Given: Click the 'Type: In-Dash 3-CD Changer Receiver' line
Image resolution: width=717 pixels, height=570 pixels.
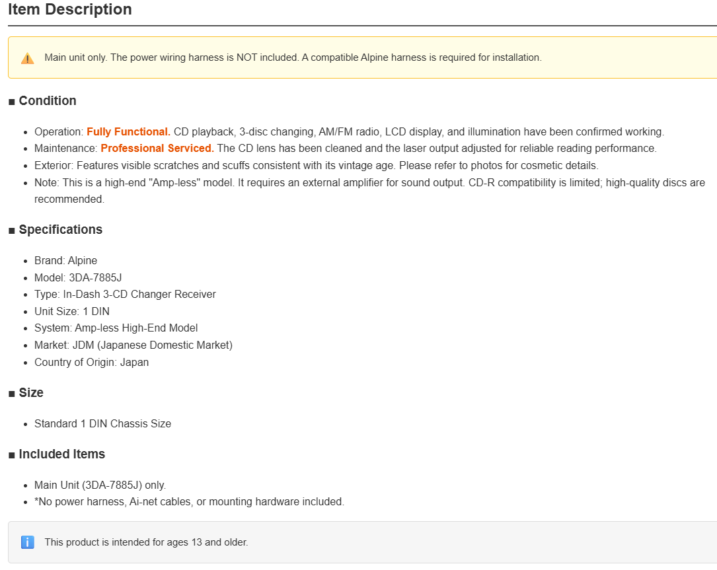Looking at the screenshot, I should coord(126,295).
